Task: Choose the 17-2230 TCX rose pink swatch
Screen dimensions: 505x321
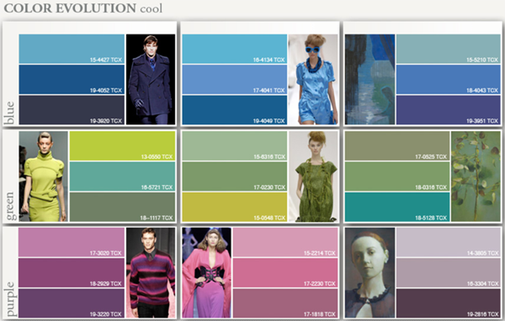Action: [x=285, y=273]
